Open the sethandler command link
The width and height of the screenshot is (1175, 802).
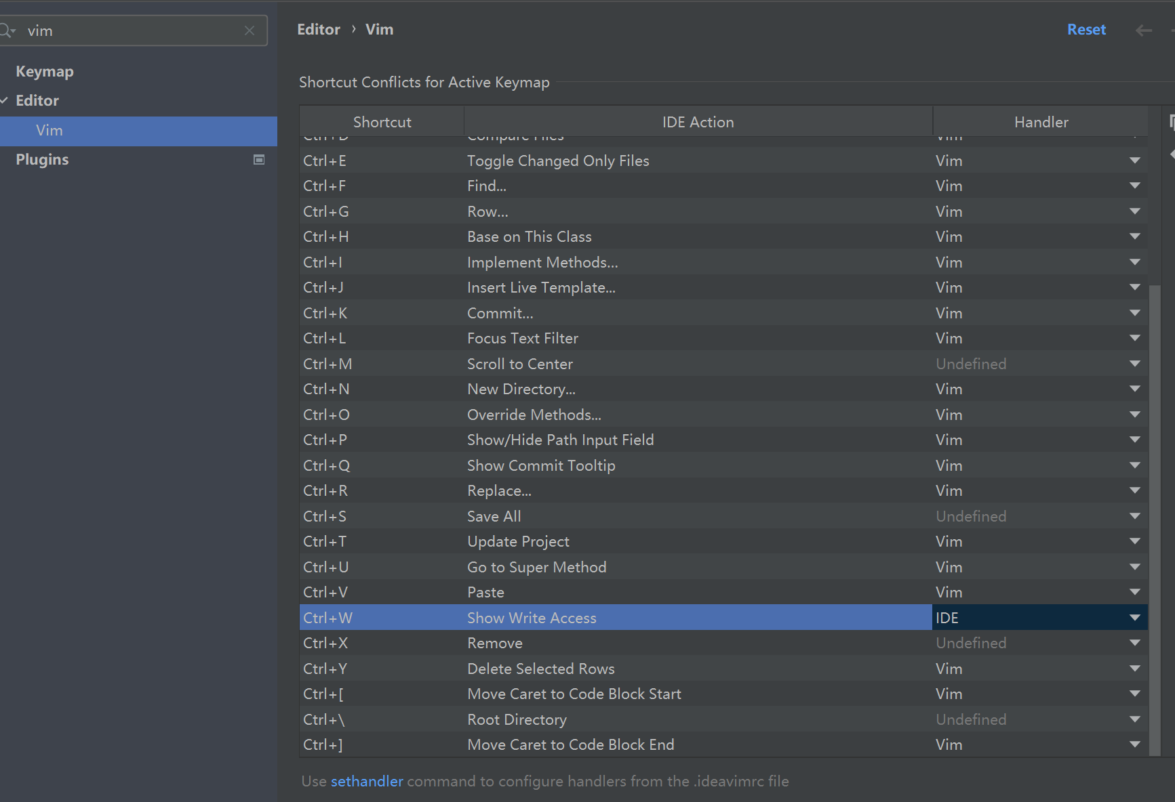pyautogui.click(x=367, y=781)
